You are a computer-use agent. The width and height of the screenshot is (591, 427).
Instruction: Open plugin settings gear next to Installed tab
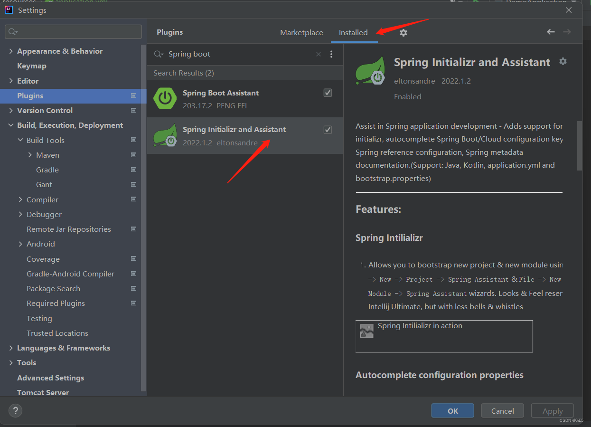(403, 32)
